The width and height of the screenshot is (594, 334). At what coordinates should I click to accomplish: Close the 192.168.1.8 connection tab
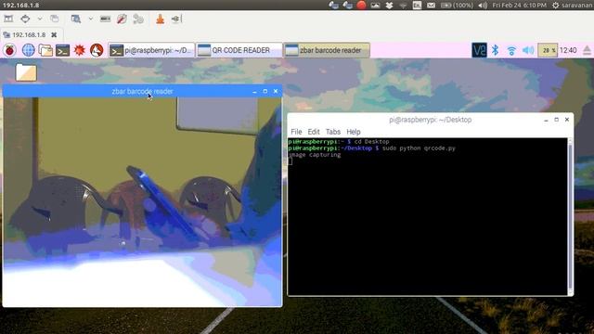coord(54,35)
